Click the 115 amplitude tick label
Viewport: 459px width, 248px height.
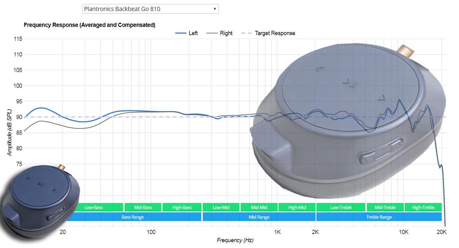[18, 39]
